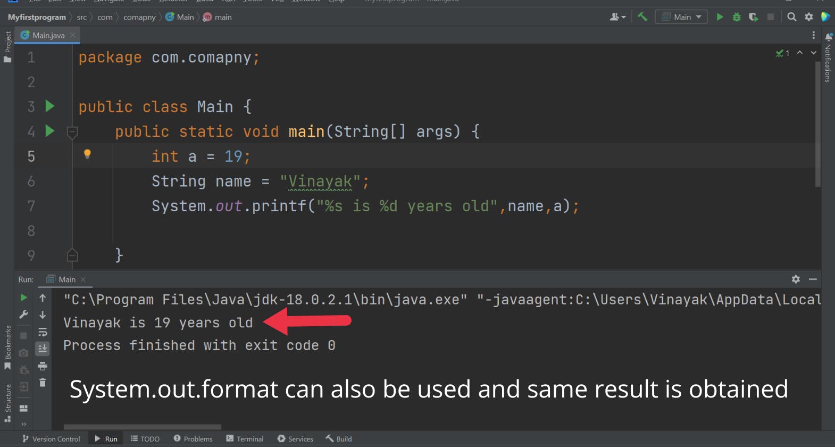Click the stop square in top toolbar
835x447 pixels.
(x=771, y=17)
